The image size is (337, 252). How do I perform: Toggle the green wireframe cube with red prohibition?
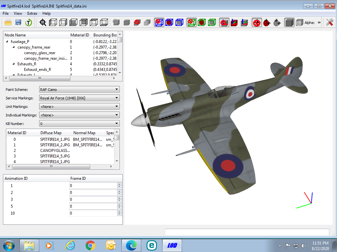pos(192,22)
